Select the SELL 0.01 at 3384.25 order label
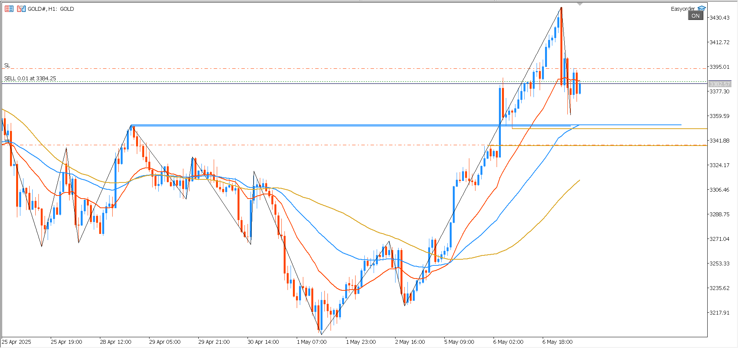Image resolution: width=738 pixels, height=348 pixels. 30,78
